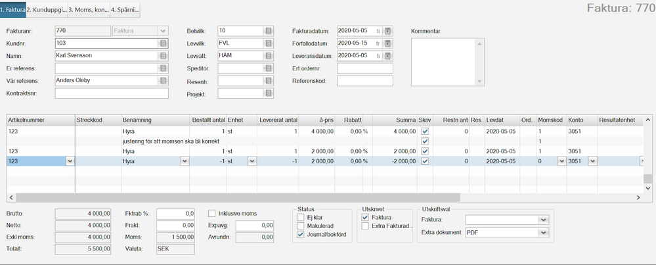656x265 pixels.
Task: Open the 3. Moms, kon... tab
Action: pyautogui.click(x=88, y=10)
